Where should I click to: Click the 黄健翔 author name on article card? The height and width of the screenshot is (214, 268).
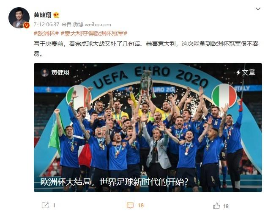[x=60, y=72]
